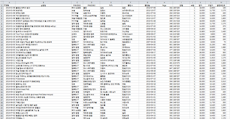Select row 12 header
Image resolution: width=230 pixels, height=119 pixels.
click(2, 34)
